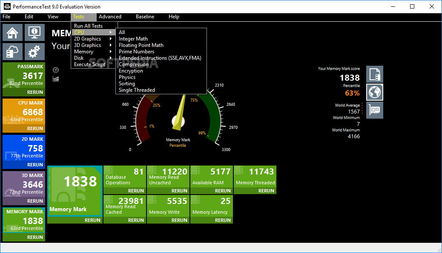Open the Advanced menu
Image resolution: width=442 pixels, height=253 pixels.
coord(110,17)
